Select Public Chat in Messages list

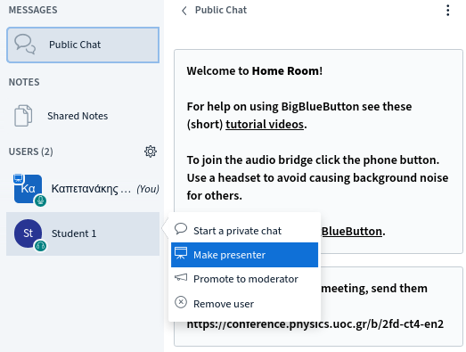pyautogui.click(x=83, y=45)
